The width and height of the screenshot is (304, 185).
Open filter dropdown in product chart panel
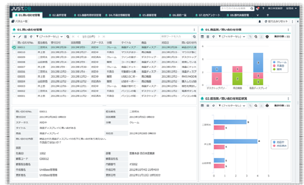click(x=232, y=37)
